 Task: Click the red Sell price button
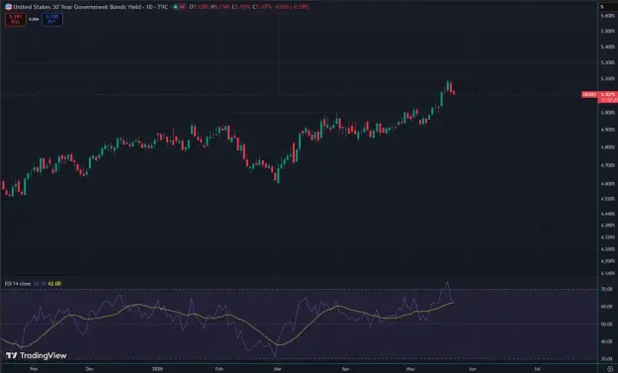pos(16,20)
